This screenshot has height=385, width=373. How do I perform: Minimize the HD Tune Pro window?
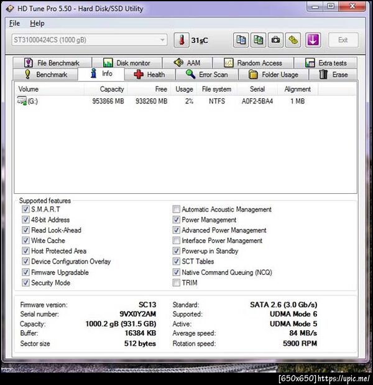point(315,7)
